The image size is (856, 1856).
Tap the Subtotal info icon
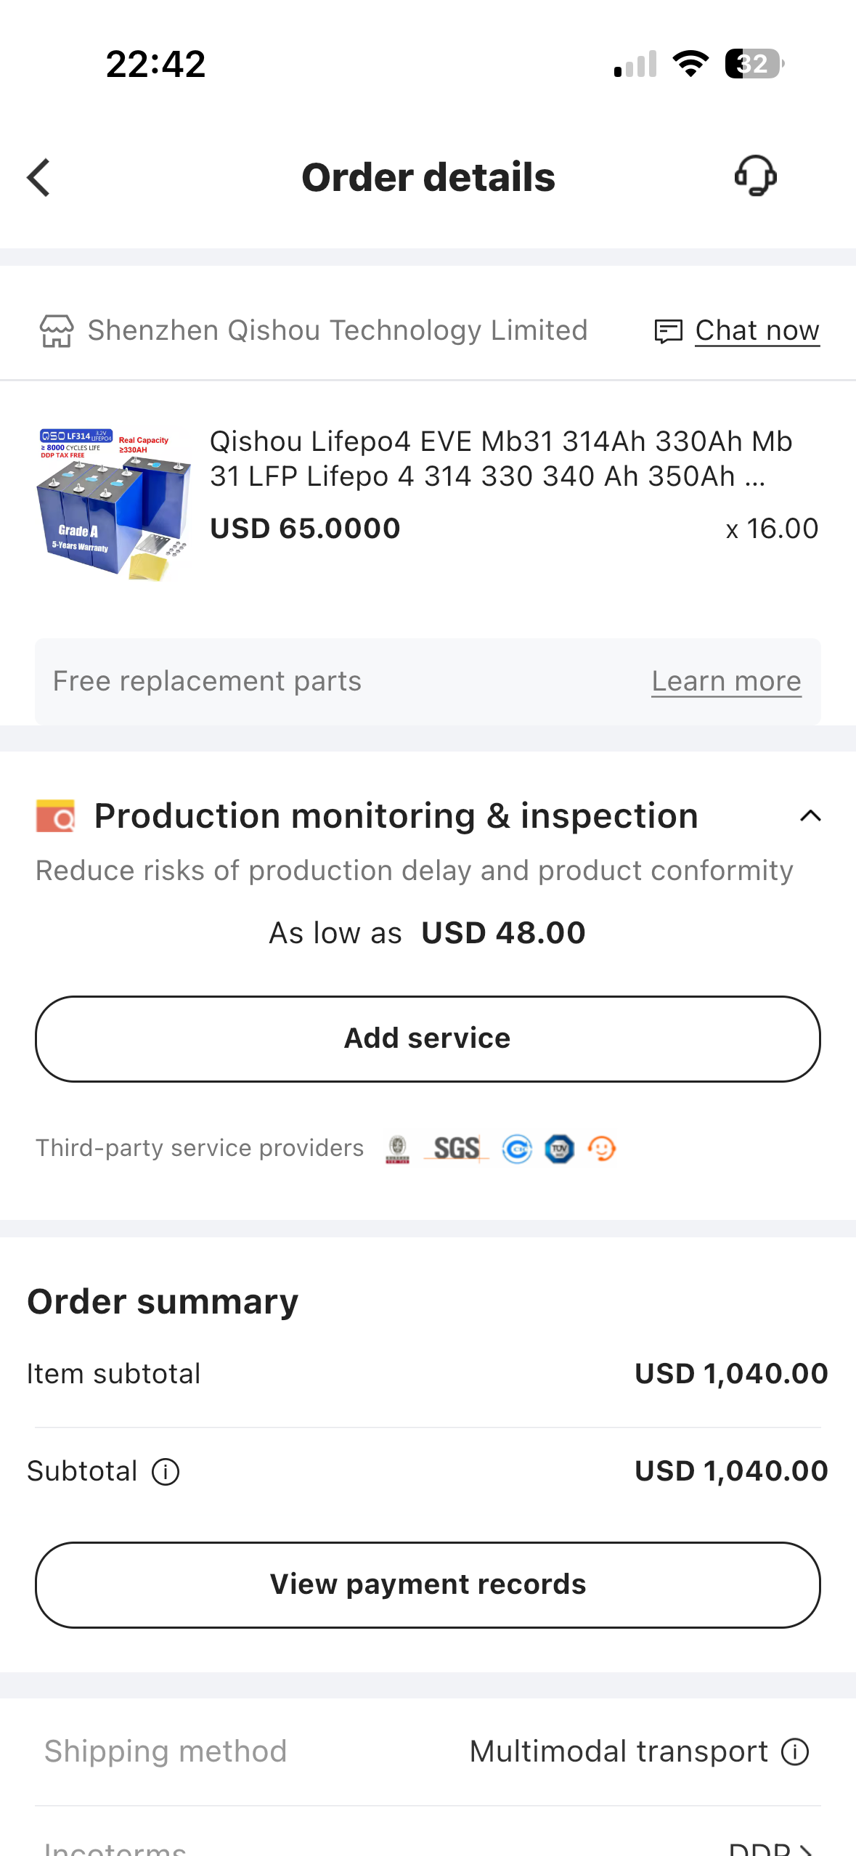pyautogui.click(x=166, y=1472)
